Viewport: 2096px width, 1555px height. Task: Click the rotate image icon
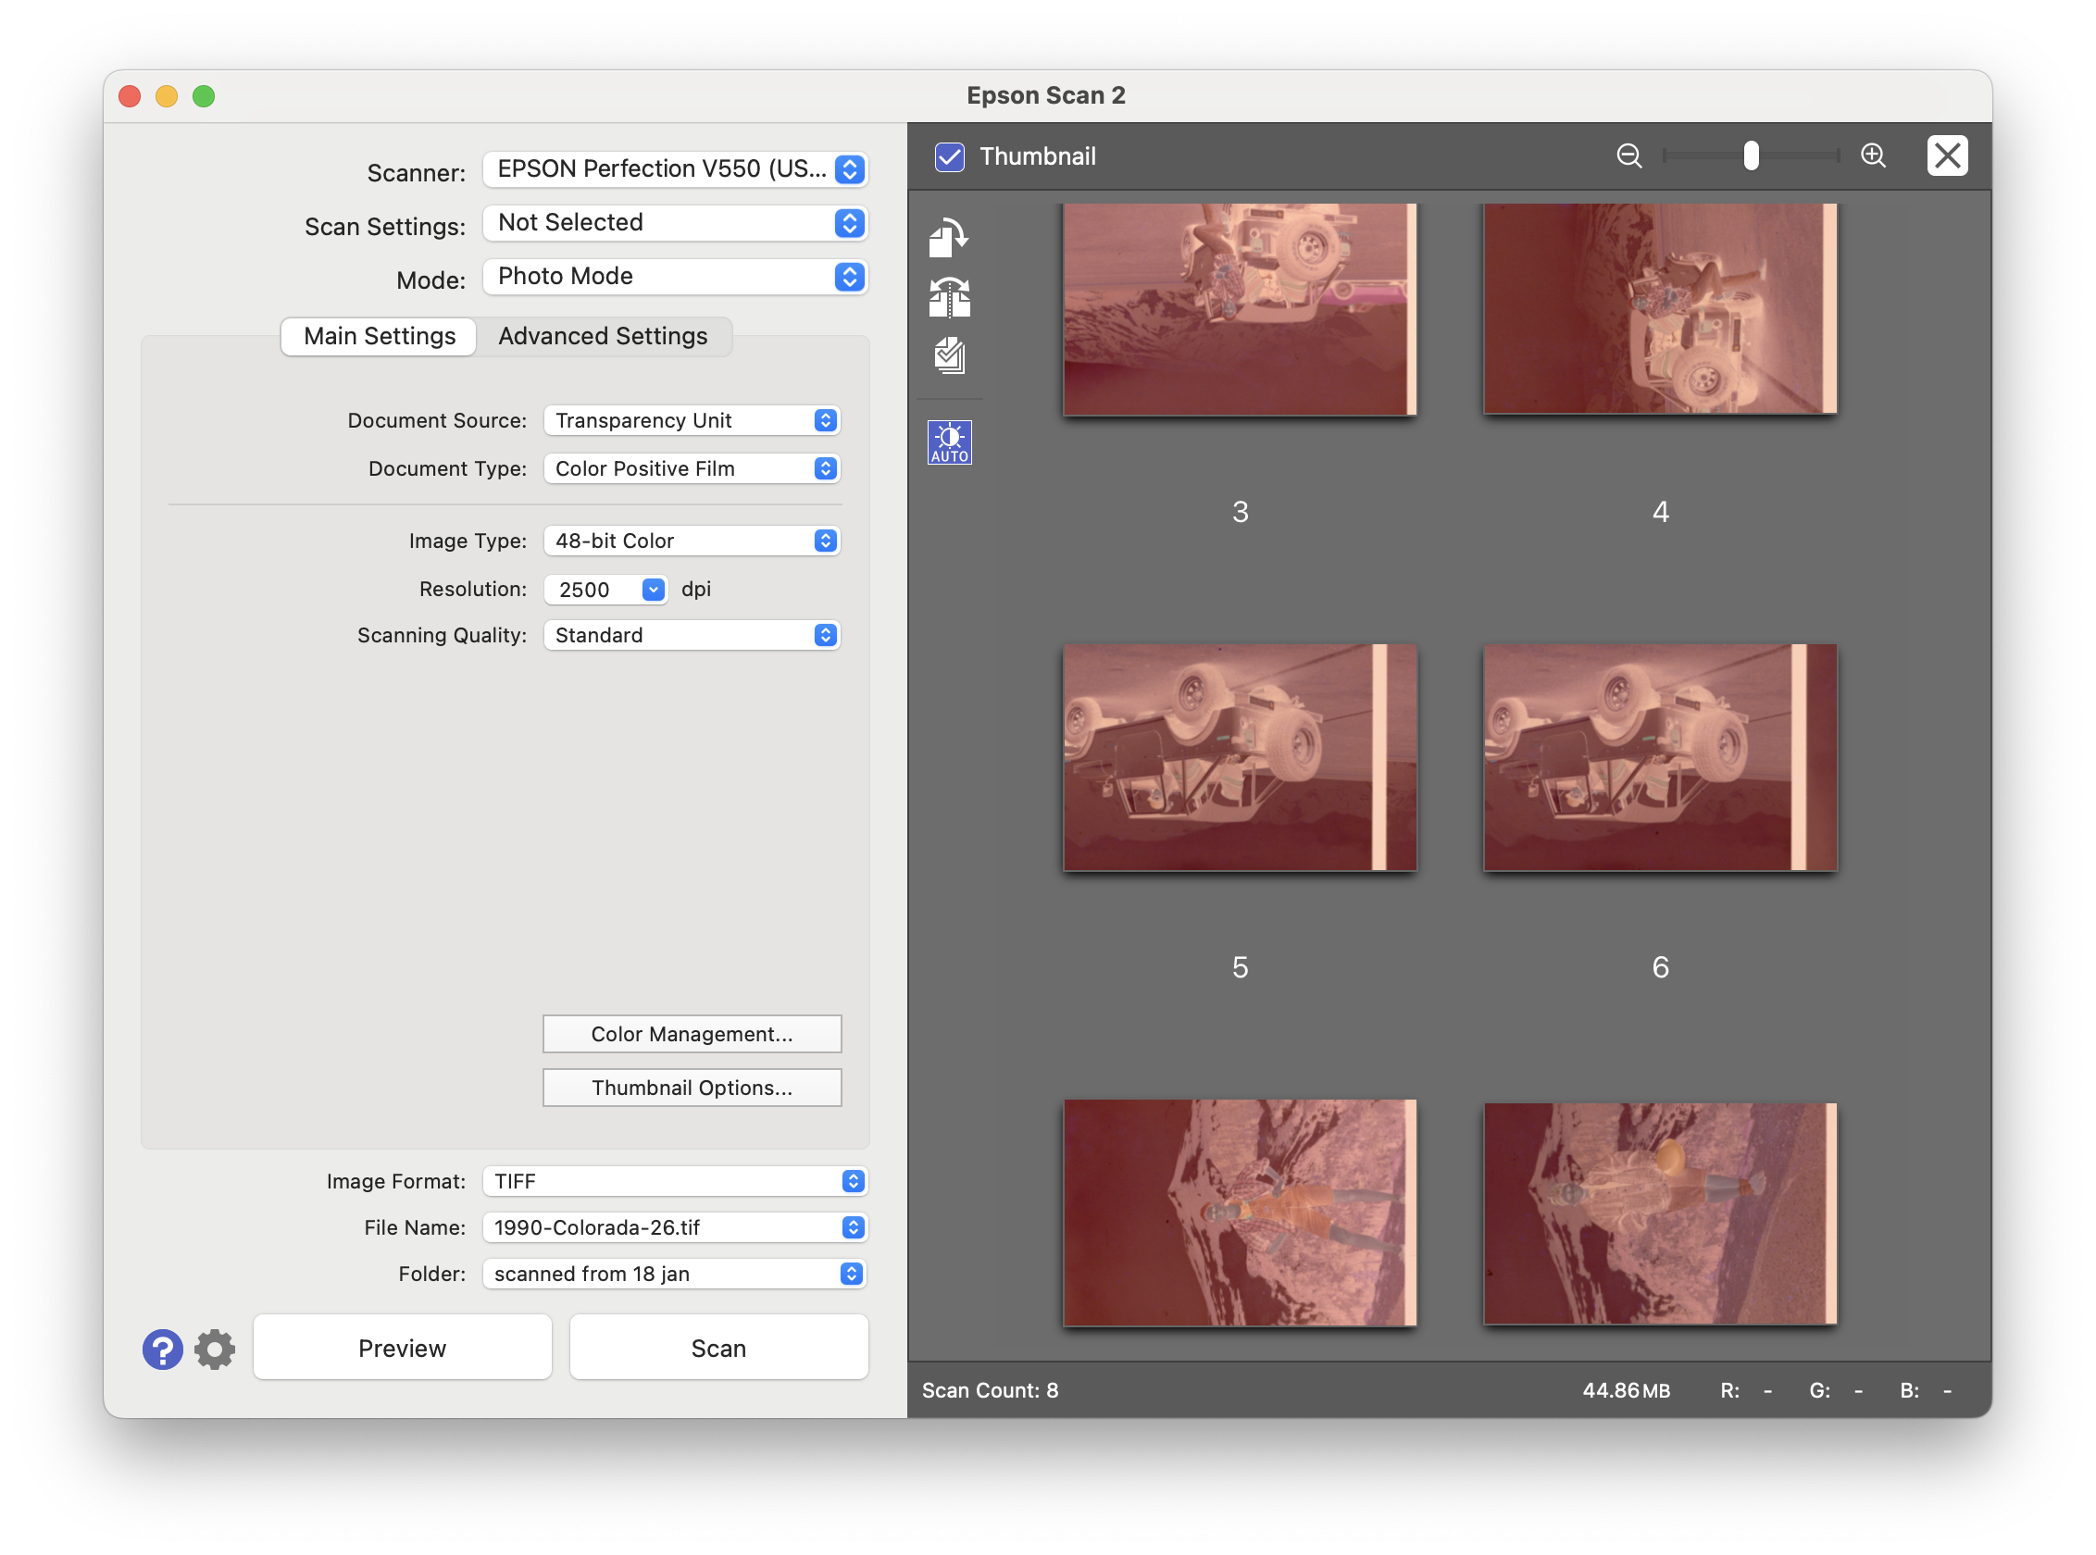(x=948, y=237)
